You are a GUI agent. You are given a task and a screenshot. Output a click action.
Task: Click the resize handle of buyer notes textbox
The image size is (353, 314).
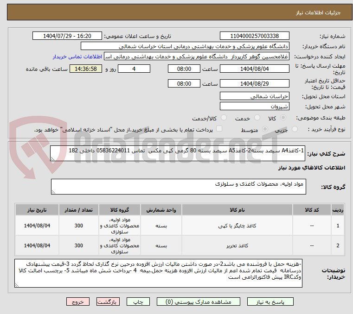point(17,285)
